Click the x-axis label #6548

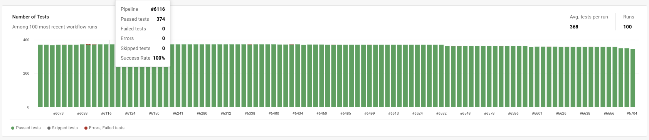(465, 113)
